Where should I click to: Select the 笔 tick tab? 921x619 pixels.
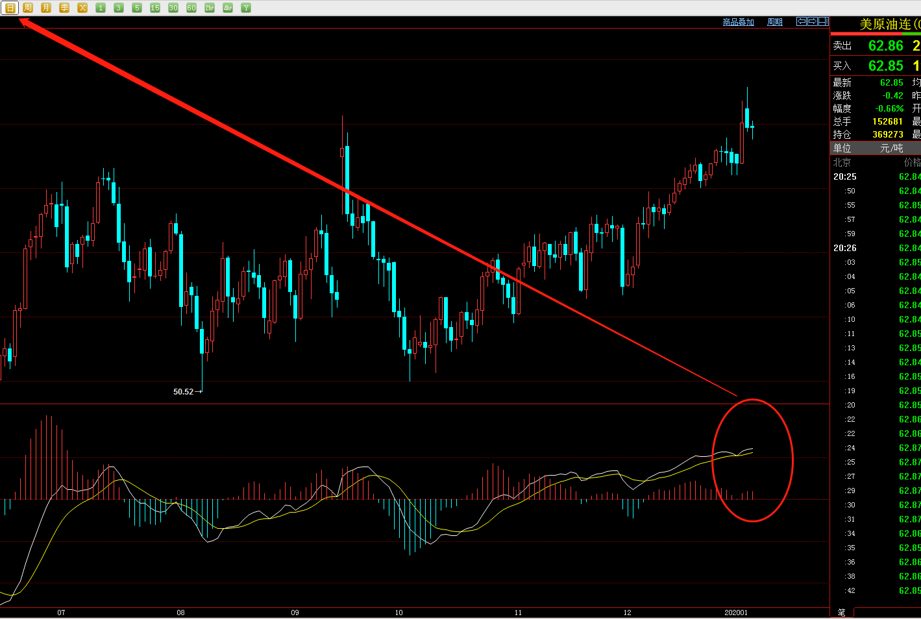point(842,613)
